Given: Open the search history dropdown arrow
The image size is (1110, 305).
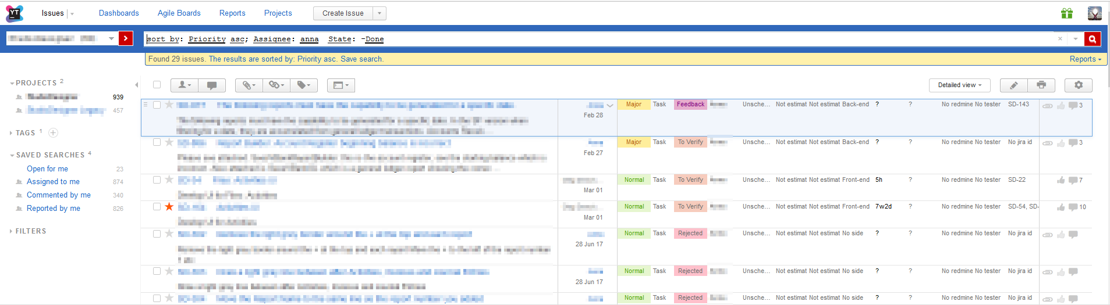Looking at the screenshot, I should pyautogui.click(x=1076, y=39).
